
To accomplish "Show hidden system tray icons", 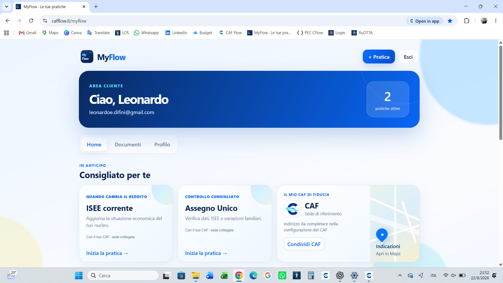I will [400, 275].
